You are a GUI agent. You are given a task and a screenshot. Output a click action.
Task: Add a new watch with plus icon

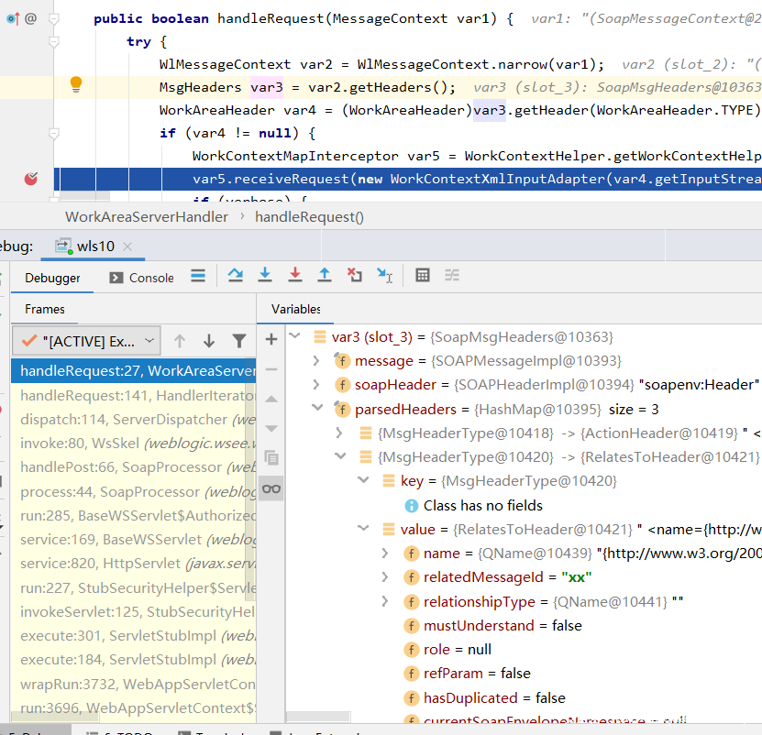pos(271,339)
